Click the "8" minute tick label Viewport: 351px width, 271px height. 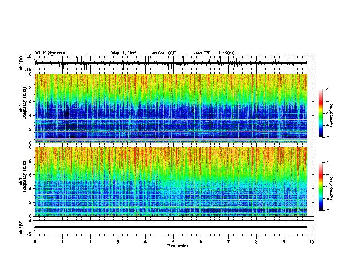point(256,242)
